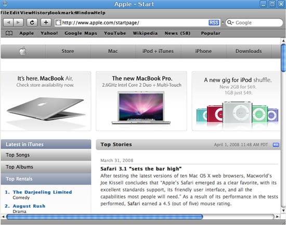The width and height of the screenshot is (286, 225).
Task: Open The Darjeeling Limited rental link
Action: tap(43, 192)
